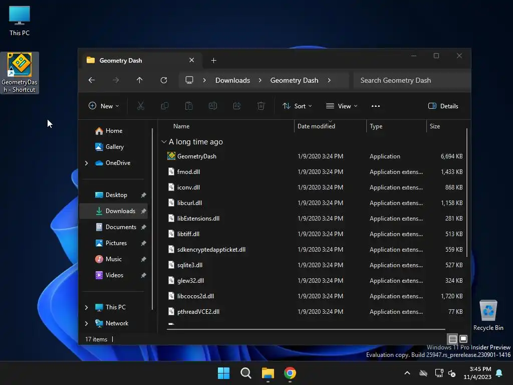Click the volume muted tray icon
513x385 pixels.
(x=452, y=373)
